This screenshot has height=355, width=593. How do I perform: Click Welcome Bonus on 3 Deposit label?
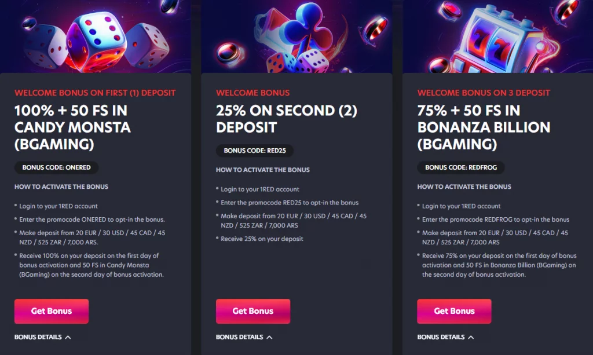[x=484, y=93]
